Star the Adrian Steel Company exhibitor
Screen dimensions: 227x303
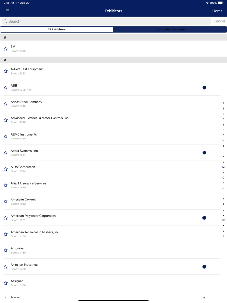pyautogui.click(x=6, y=104)
